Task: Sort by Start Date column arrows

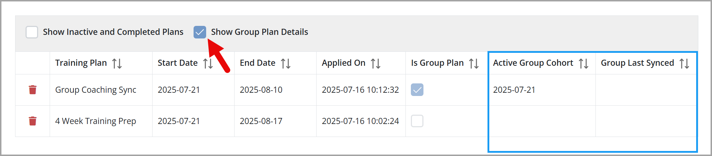Action: (208, 64)
